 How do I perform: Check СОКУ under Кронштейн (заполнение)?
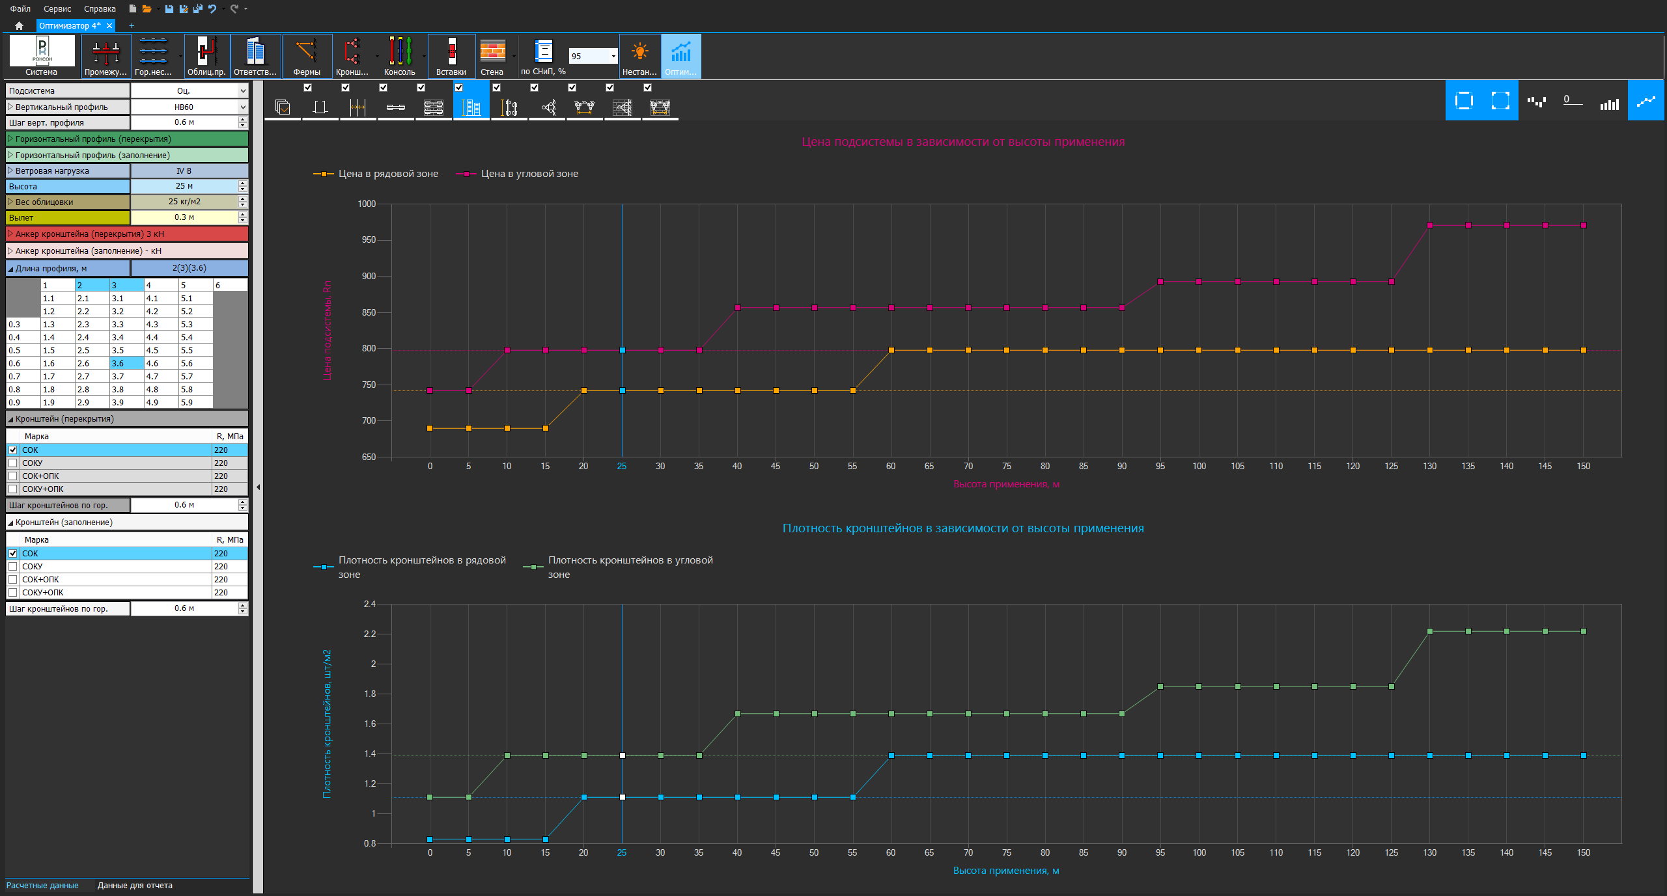click(x=13, y=567)
